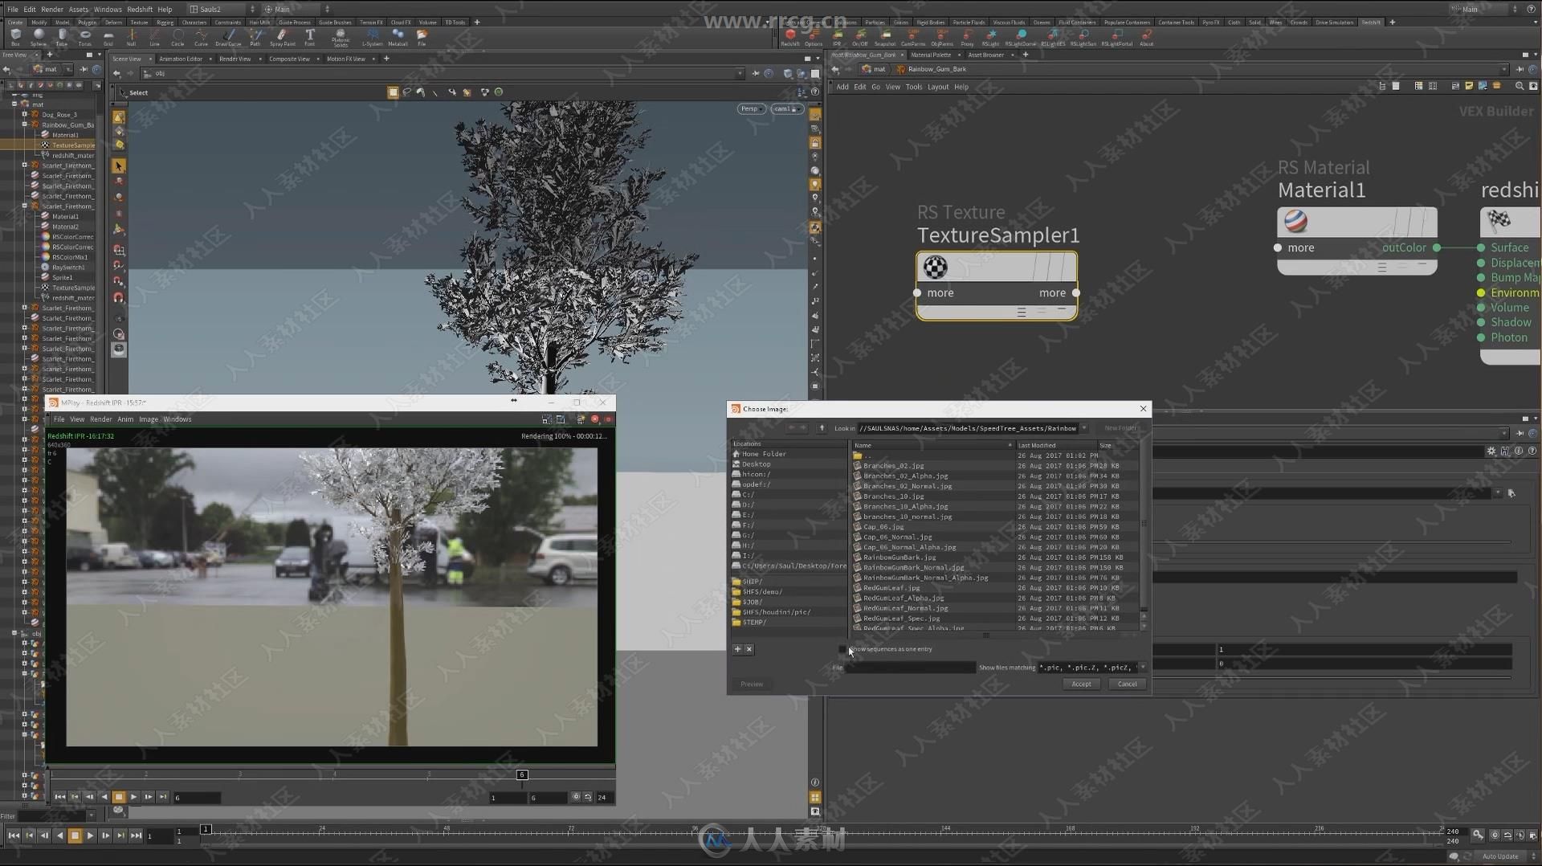The width and height of the screenshot is (1542, 866).
Task: Open the Redshift About shelf tool
Action: pyautogui.click(x=1147, y=37)
